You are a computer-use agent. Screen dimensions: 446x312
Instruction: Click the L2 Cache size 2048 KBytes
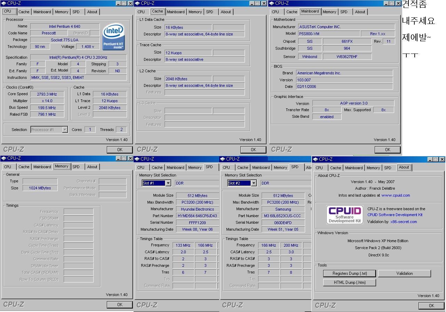click(188, 79)
